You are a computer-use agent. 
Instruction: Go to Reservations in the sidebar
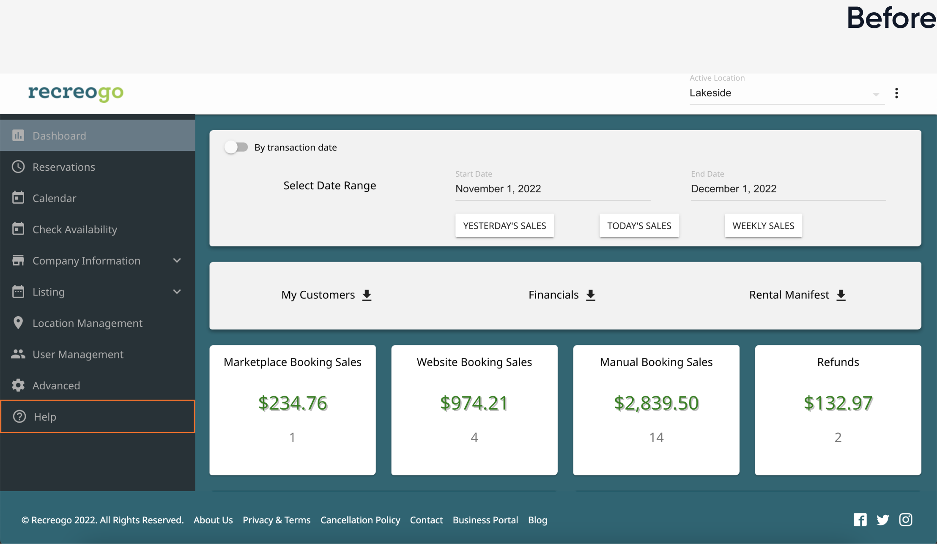click(98, 167)
